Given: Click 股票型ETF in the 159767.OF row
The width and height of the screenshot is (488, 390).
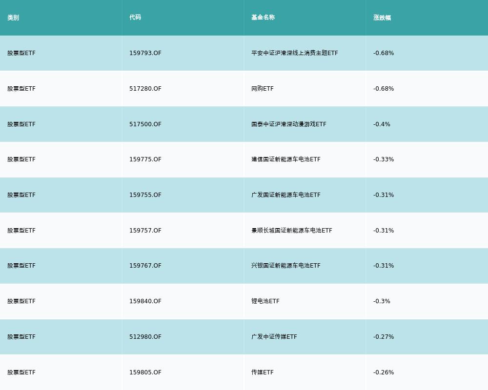Looking at the screenshot, I should point(21,266).
